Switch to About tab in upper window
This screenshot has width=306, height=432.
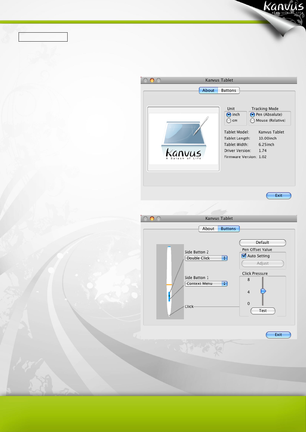point(208,91)
